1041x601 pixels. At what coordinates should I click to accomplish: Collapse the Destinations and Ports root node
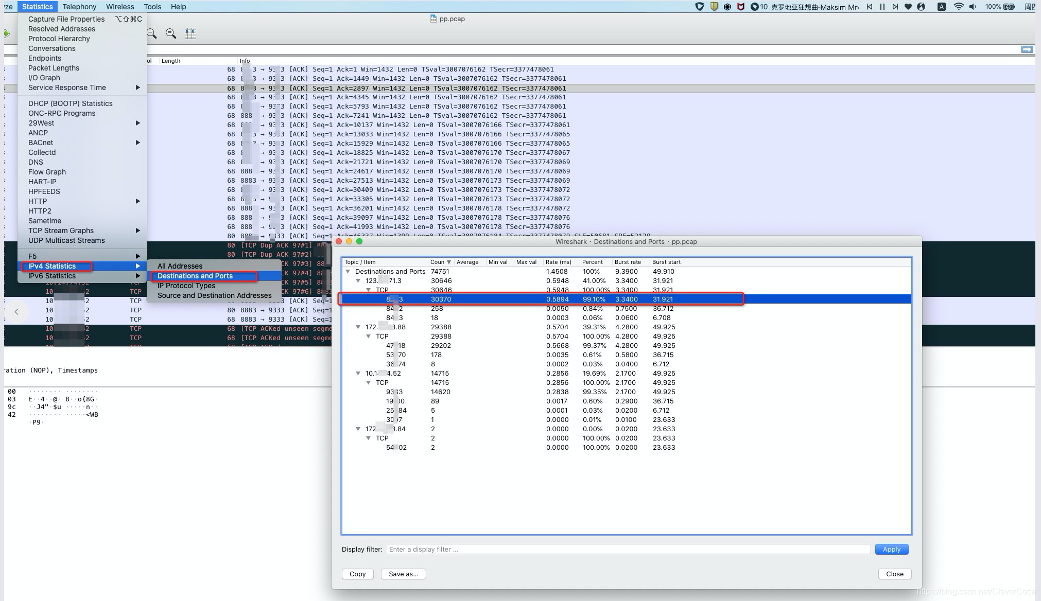348,271
